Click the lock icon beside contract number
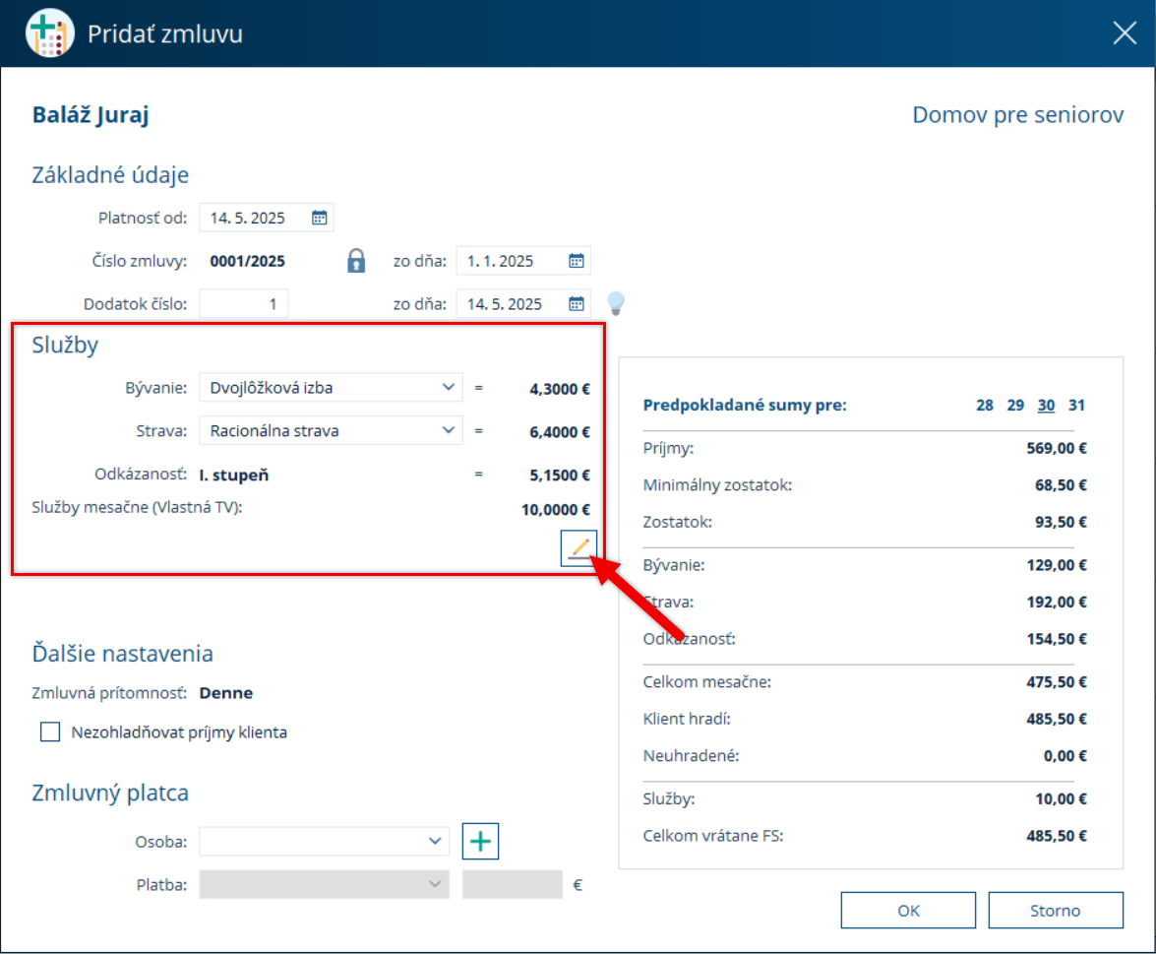 (x=356, y=261)
